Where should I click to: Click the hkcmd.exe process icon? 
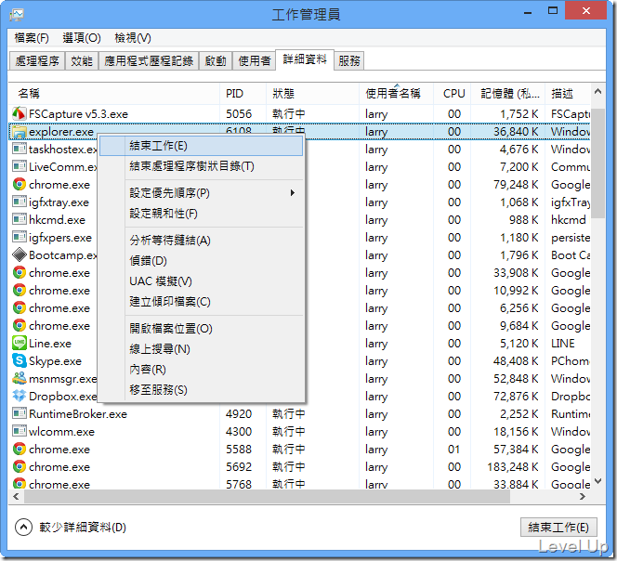[x=19, y=219]
